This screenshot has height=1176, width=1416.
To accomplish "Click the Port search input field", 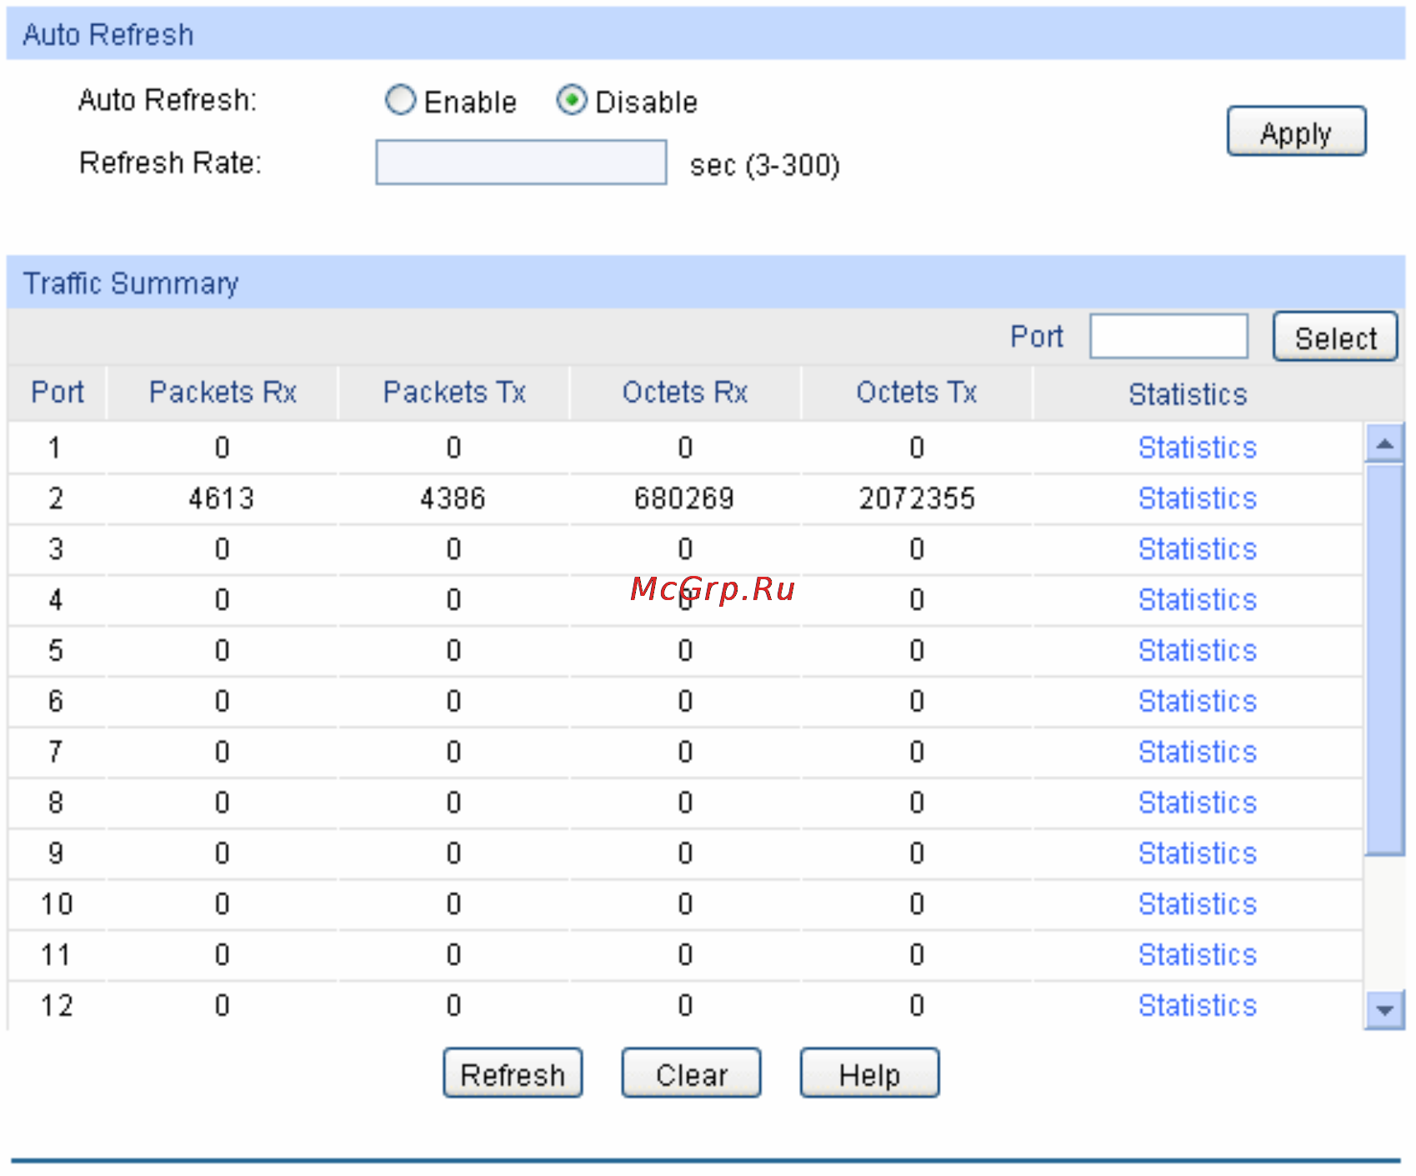I will click(1168, 337).
